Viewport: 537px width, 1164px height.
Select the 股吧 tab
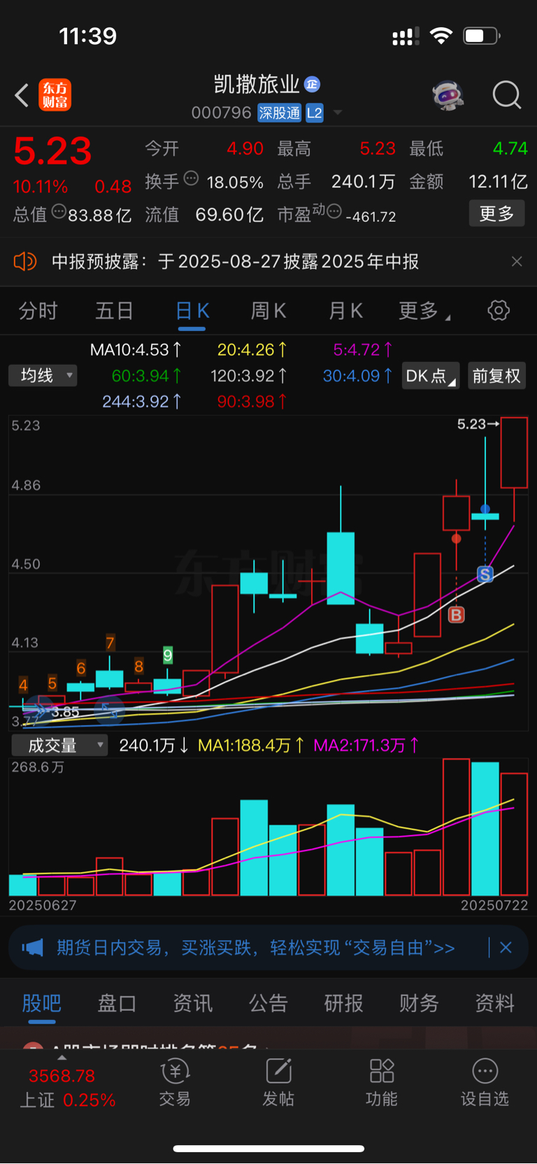pyautogui.click(x=42, y=1003)
